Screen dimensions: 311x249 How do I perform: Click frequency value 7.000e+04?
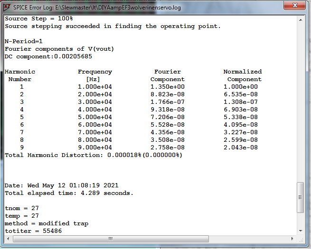[x=95, y=132]
